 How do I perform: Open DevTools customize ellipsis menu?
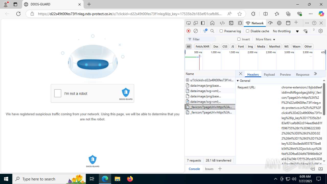pyautogui.click(x=307, y=23)
